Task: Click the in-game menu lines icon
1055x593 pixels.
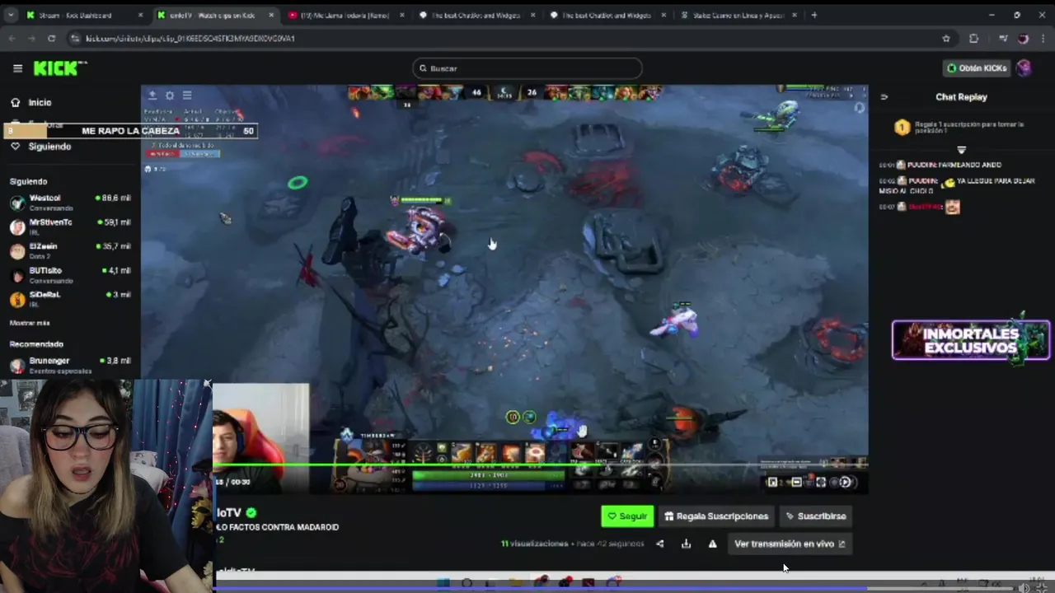Action: tap(187, 96)
